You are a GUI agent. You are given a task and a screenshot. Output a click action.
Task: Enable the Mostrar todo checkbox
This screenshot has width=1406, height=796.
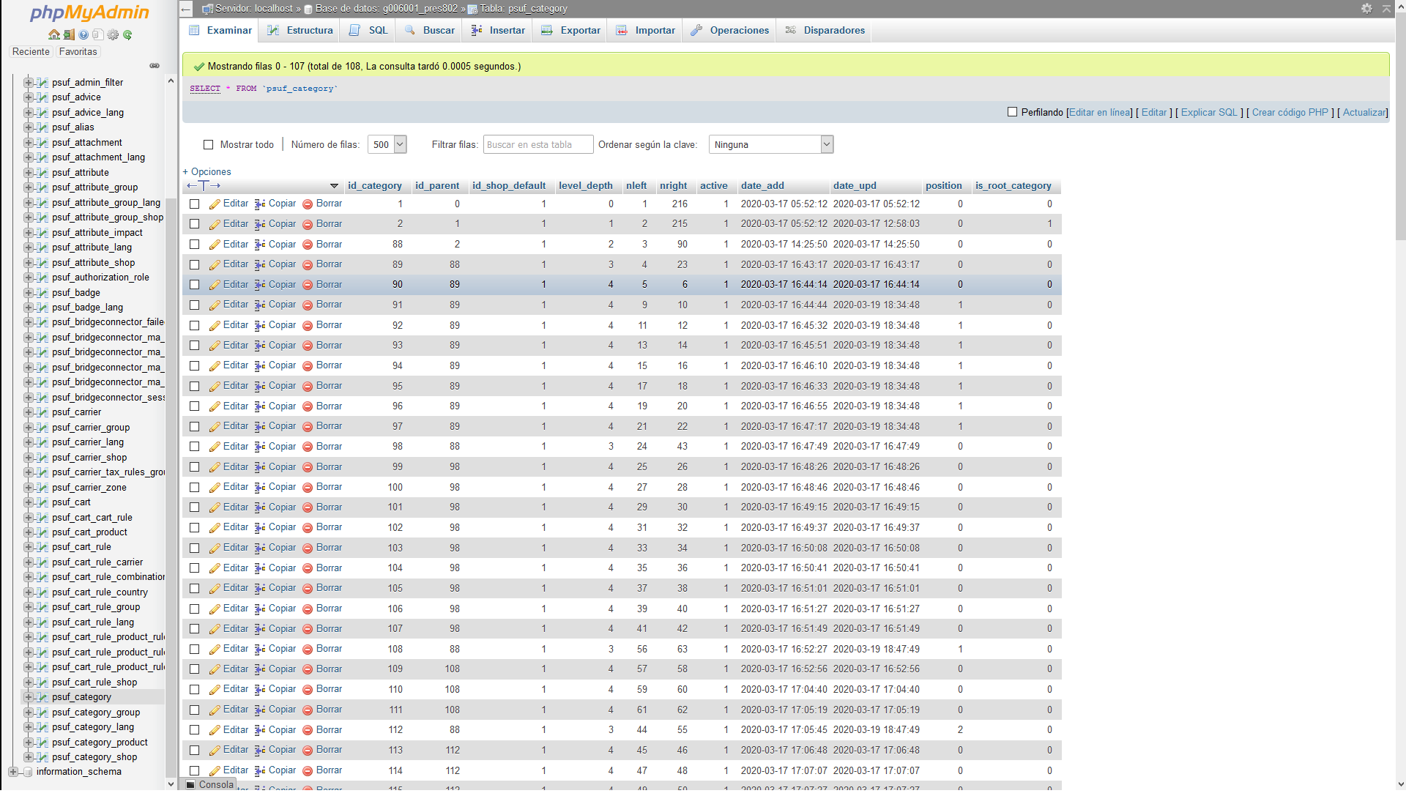coord(209,145)
